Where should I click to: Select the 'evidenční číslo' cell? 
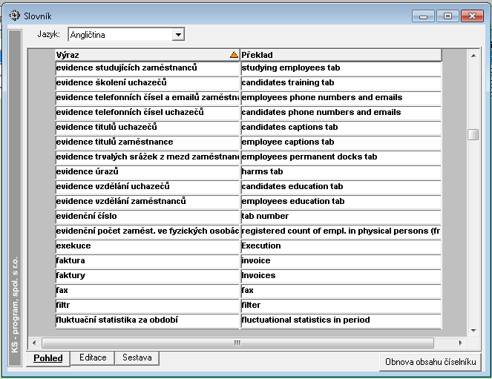tap(147, 217)
